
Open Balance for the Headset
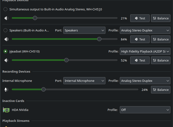tap(161, 60)
